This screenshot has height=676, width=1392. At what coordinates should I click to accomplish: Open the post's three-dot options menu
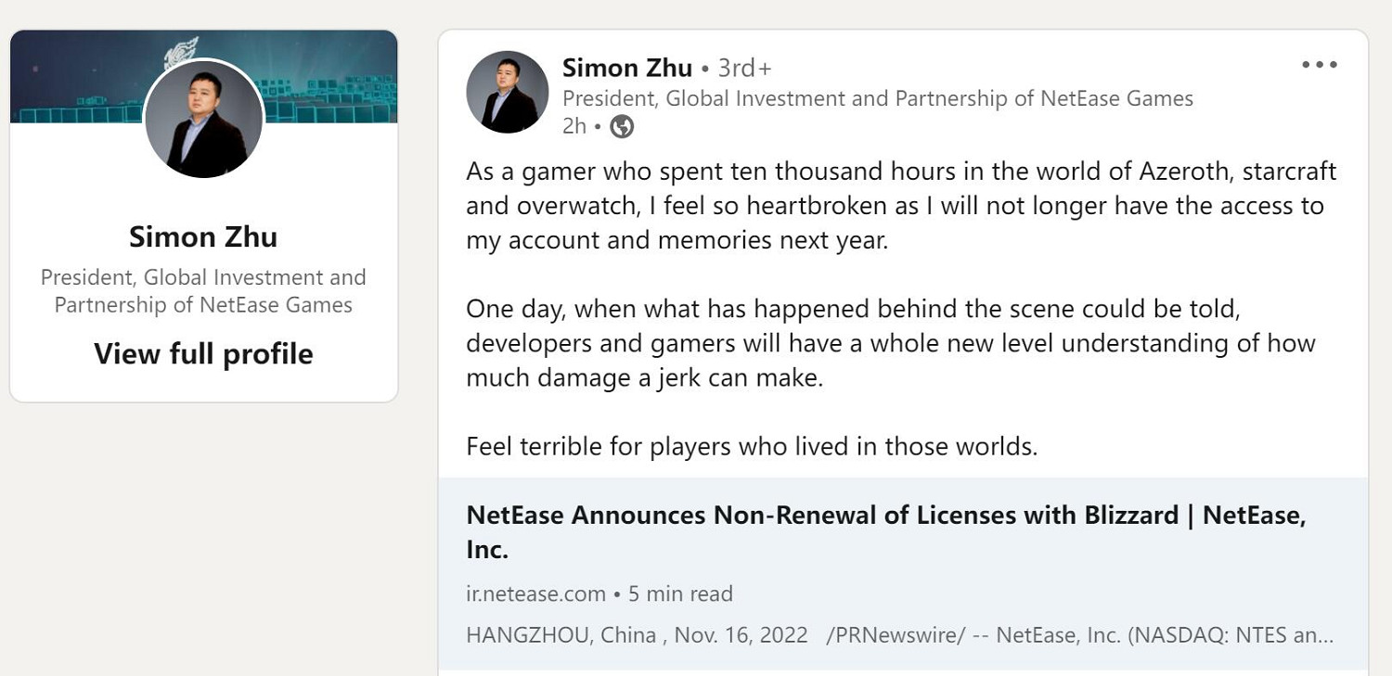(x=1319, y=65)
